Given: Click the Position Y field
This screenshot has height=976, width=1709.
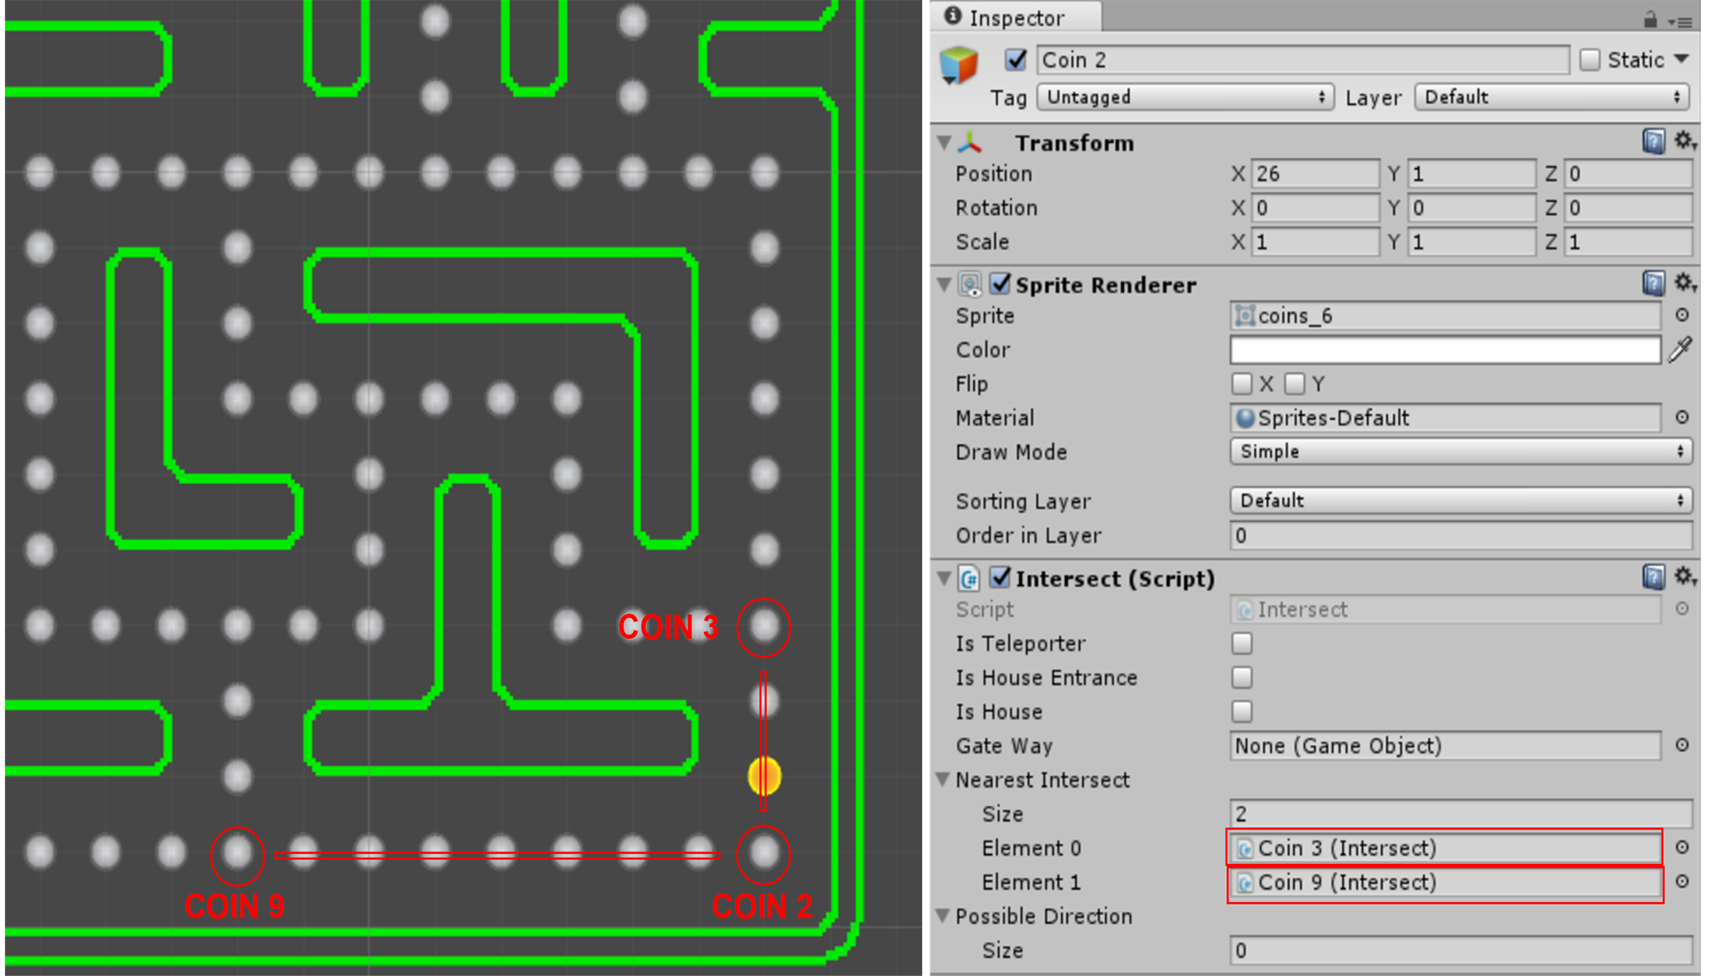Looking at the screenshot, I should pyautogui.click(x=1471, y=174).
